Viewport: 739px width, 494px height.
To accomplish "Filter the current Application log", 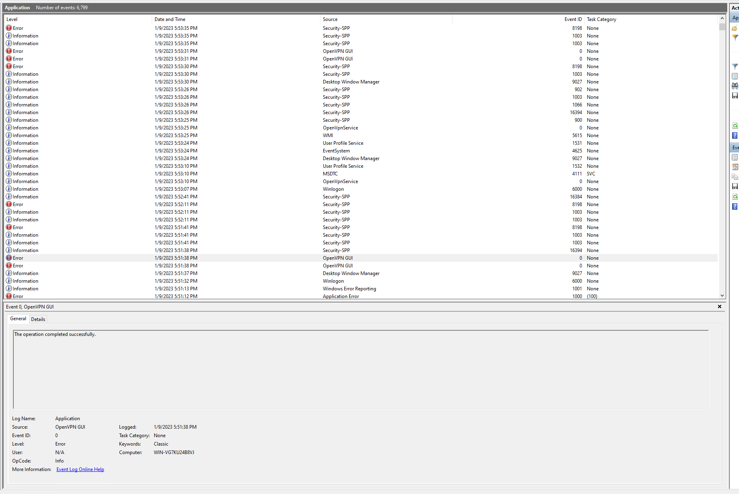I will (x=735, y=66).
